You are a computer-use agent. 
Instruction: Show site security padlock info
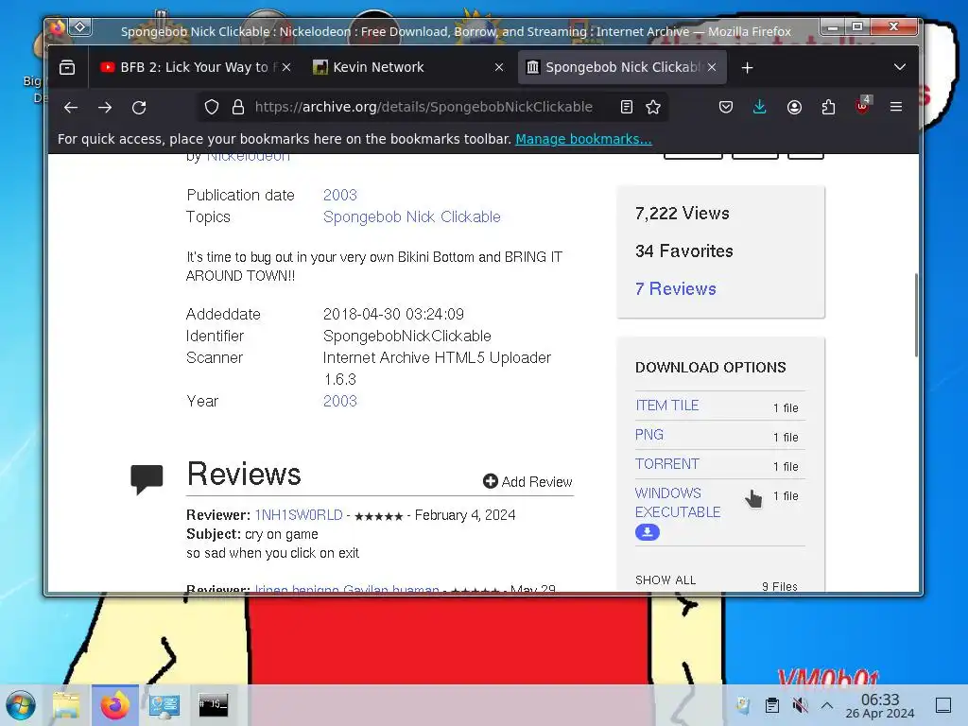[x=238, y=108]
